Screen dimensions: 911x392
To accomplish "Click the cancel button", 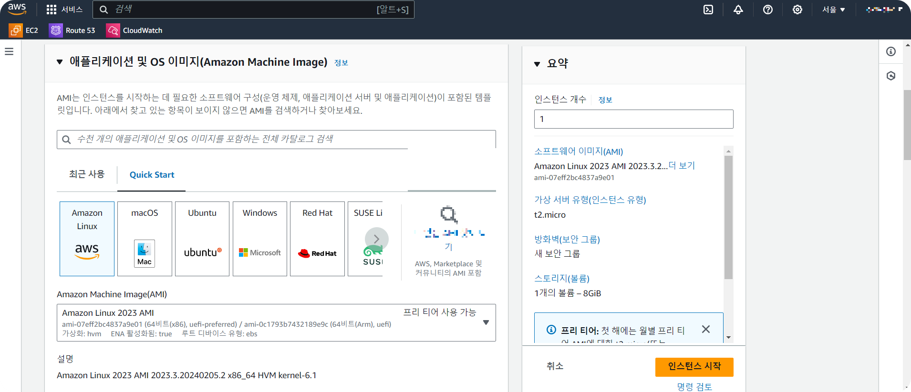I will click(555, 366).
